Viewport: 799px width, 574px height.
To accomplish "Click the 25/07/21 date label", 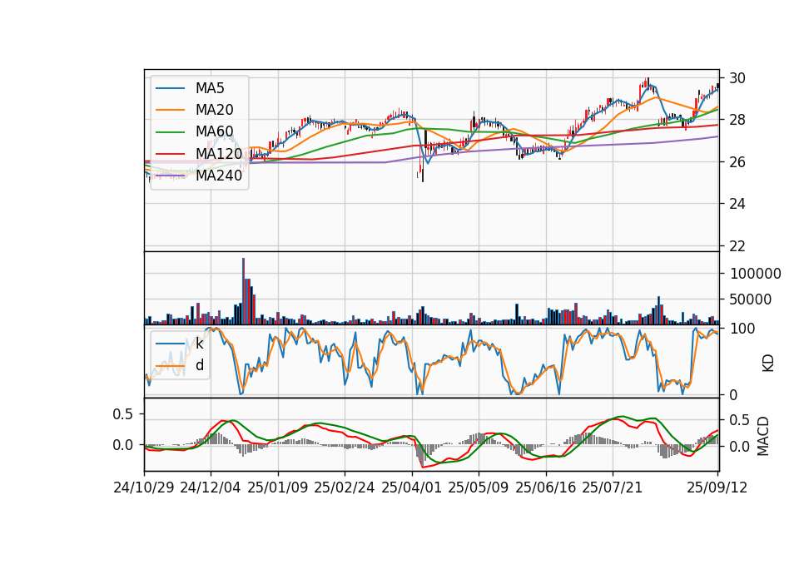I will click(x=613, y=487).
